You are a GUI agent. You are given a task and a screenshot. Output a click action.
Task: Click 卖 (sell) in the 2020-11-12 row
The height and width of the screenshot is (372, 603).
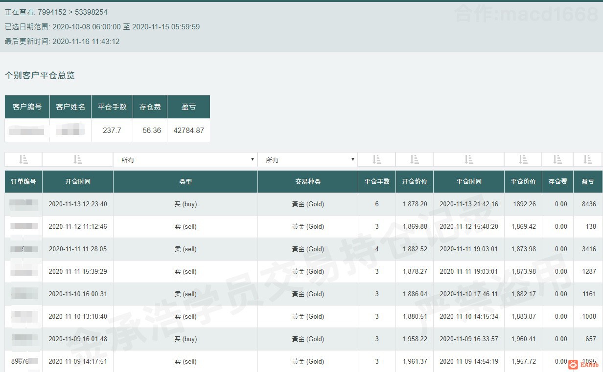point(186,226)
